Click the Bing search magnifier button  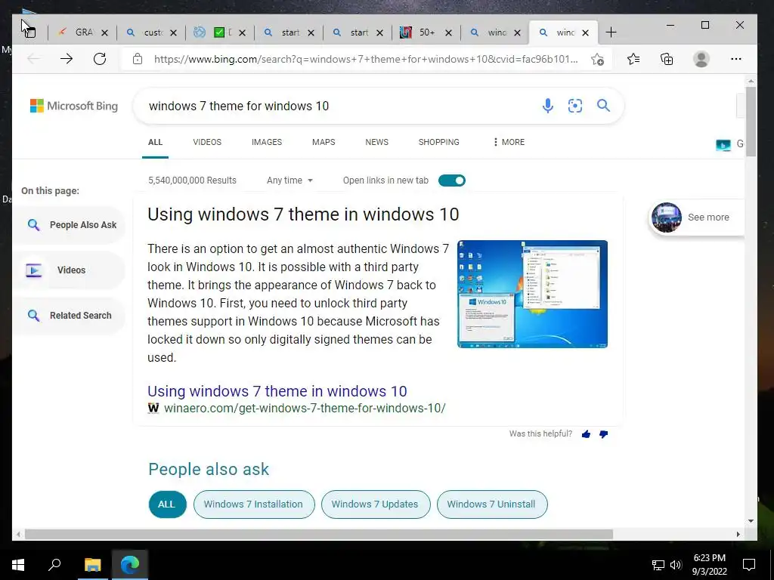click(x=603, y=105)
